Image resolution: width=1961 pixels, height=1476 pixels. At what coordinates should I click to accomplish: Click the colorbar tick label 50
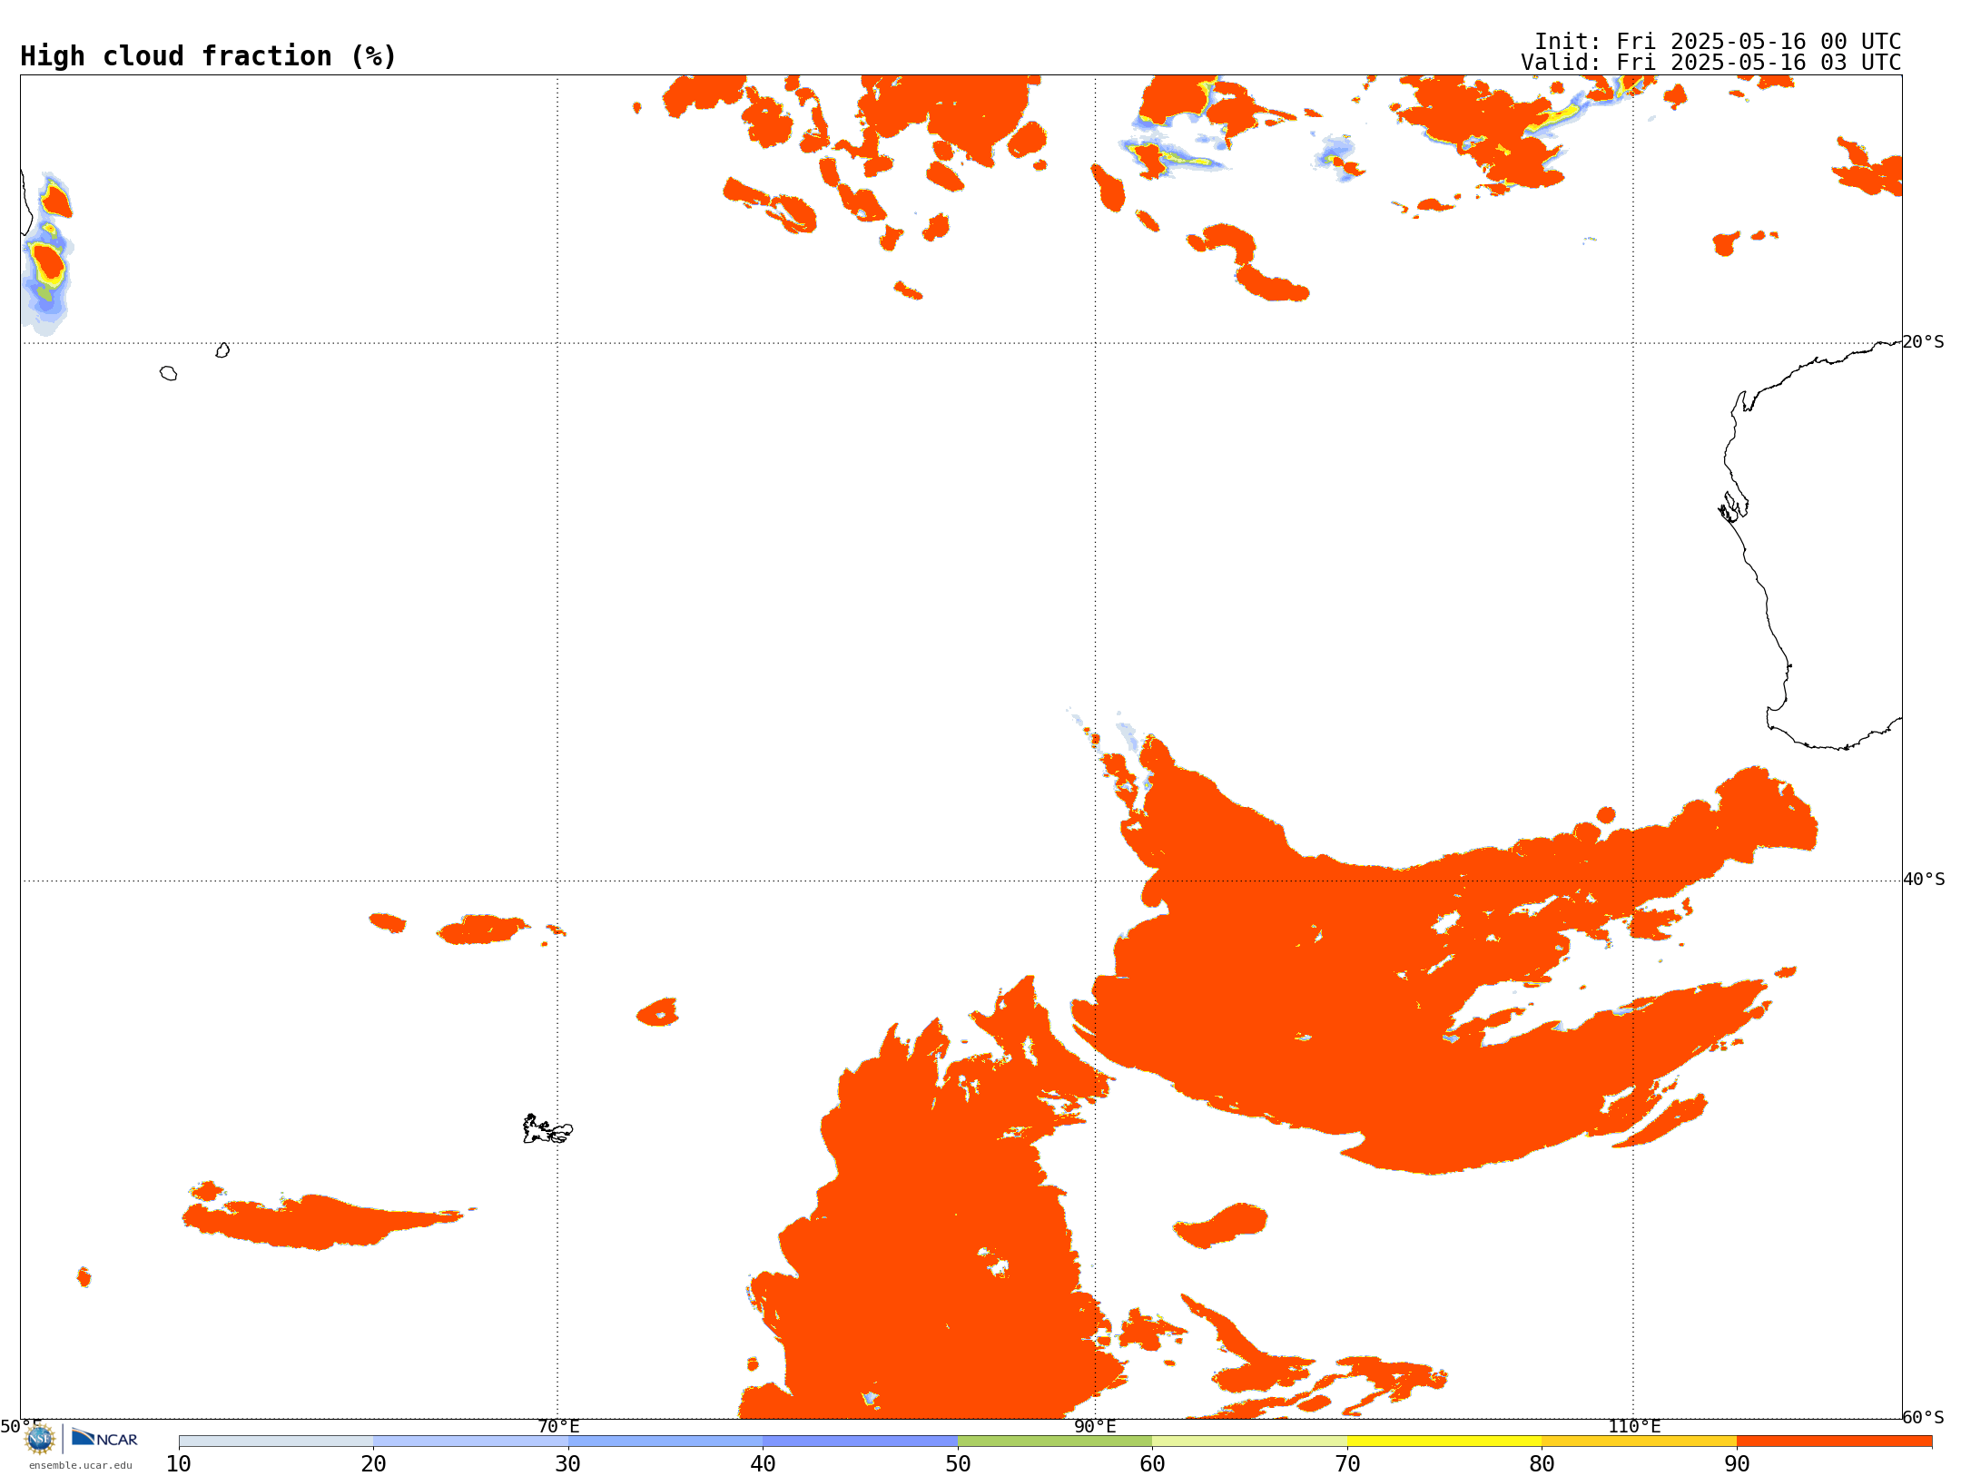pos(958,1463)
